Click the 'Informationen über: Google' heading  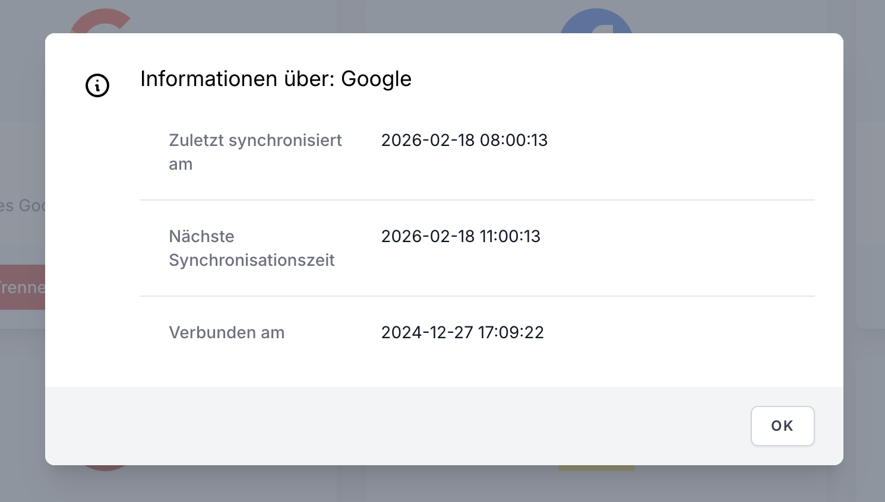click(276, 79)
